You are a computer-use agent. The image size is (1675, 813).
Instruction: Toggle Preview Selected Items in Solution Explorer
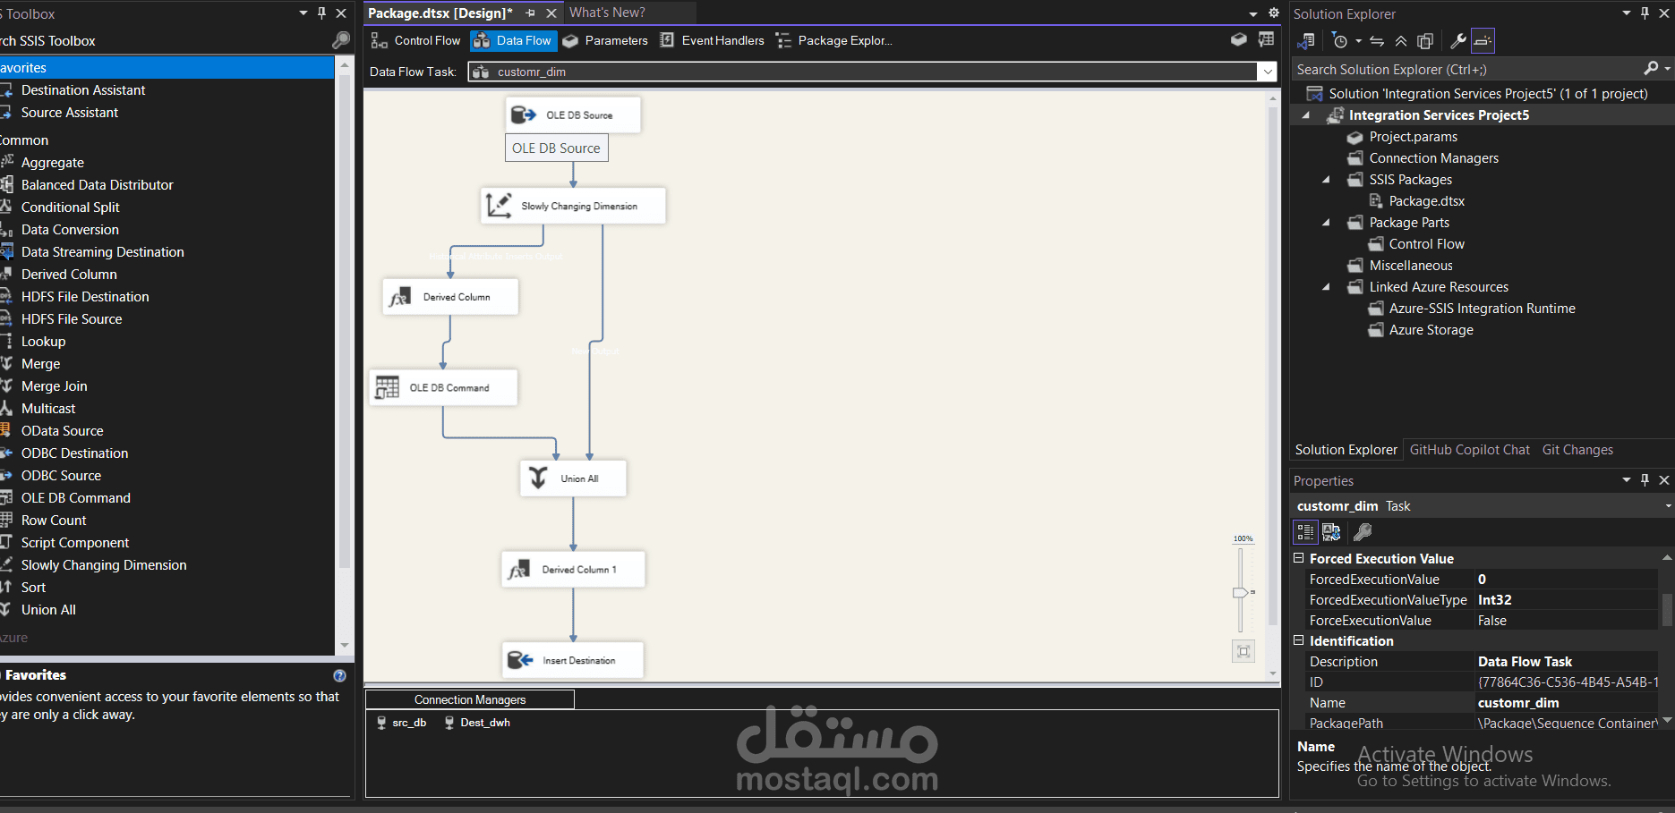coord(1483,41)
